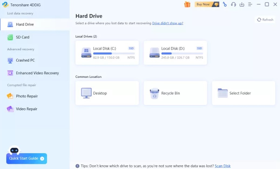Select Hard Drive in the sidebar

point(25,24)
